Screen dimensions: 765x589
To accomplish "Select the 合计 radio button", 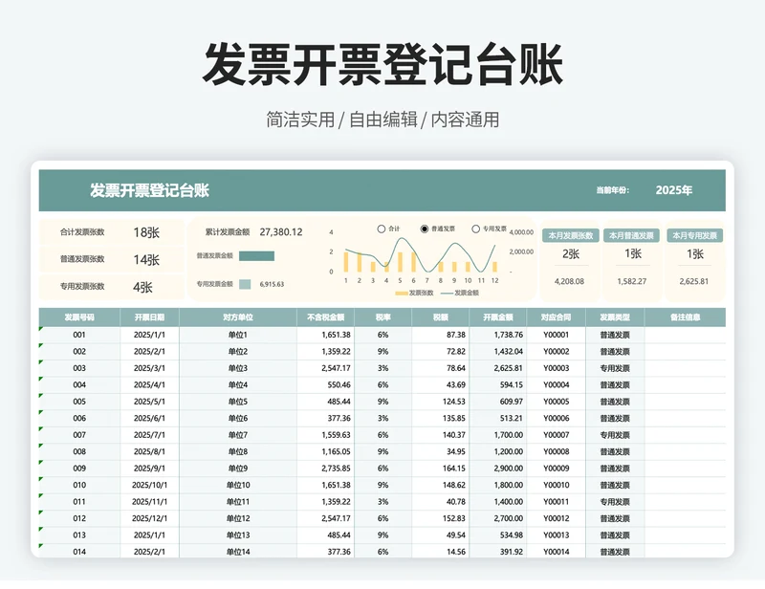I will (382, 229).
